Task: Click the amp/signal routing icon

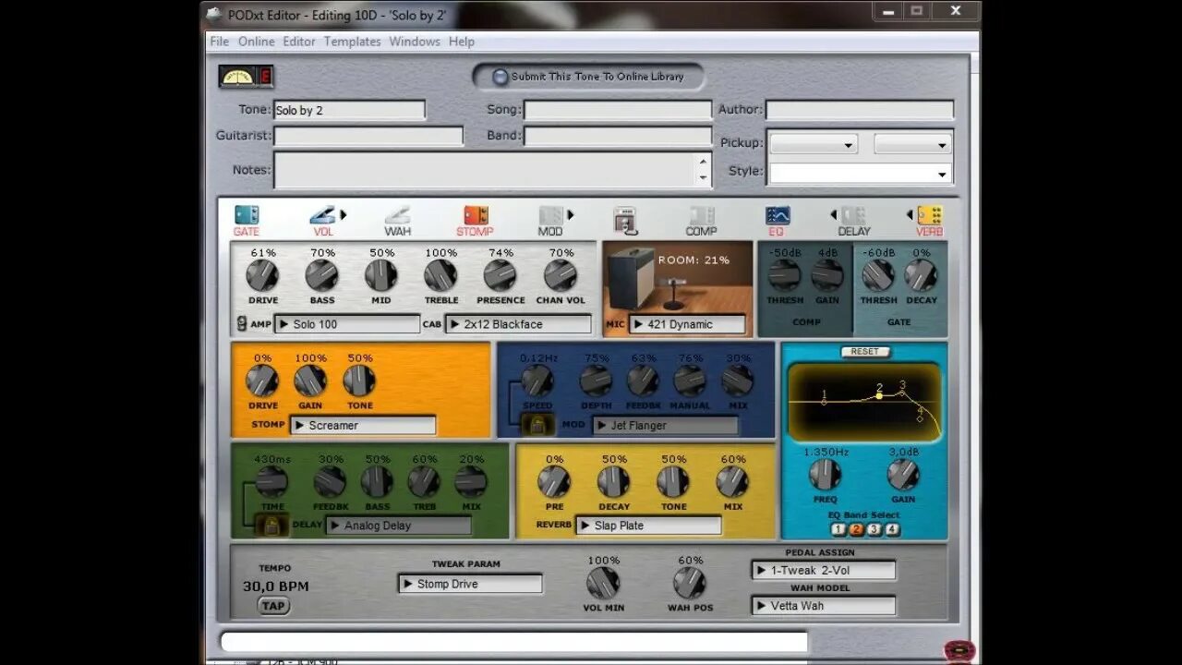Action: (x=625, y=219)
